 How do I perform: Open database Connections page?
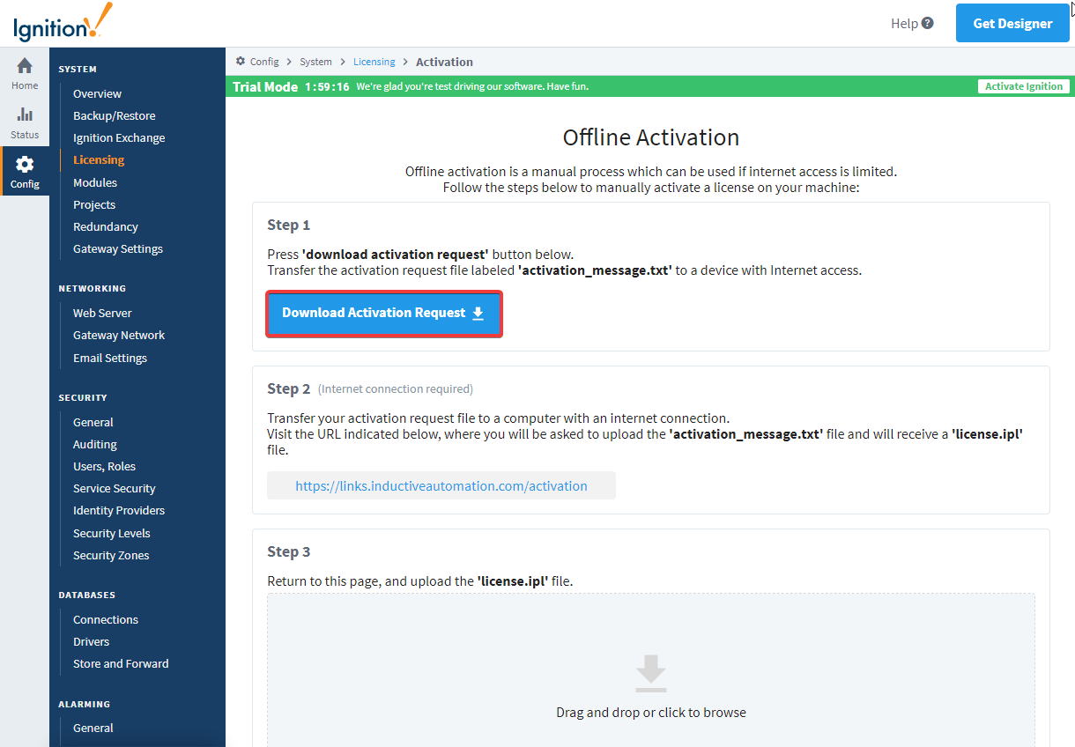(106, 619)
